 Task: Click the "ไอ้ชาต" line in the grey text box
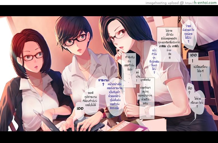pos(169,30)
